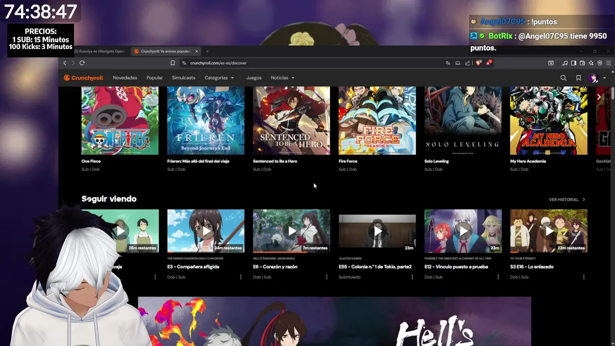The width and height of the screenshot is (615, 346).
Task: Play E3 - Compañera afligida
Action: pos(206,231)
